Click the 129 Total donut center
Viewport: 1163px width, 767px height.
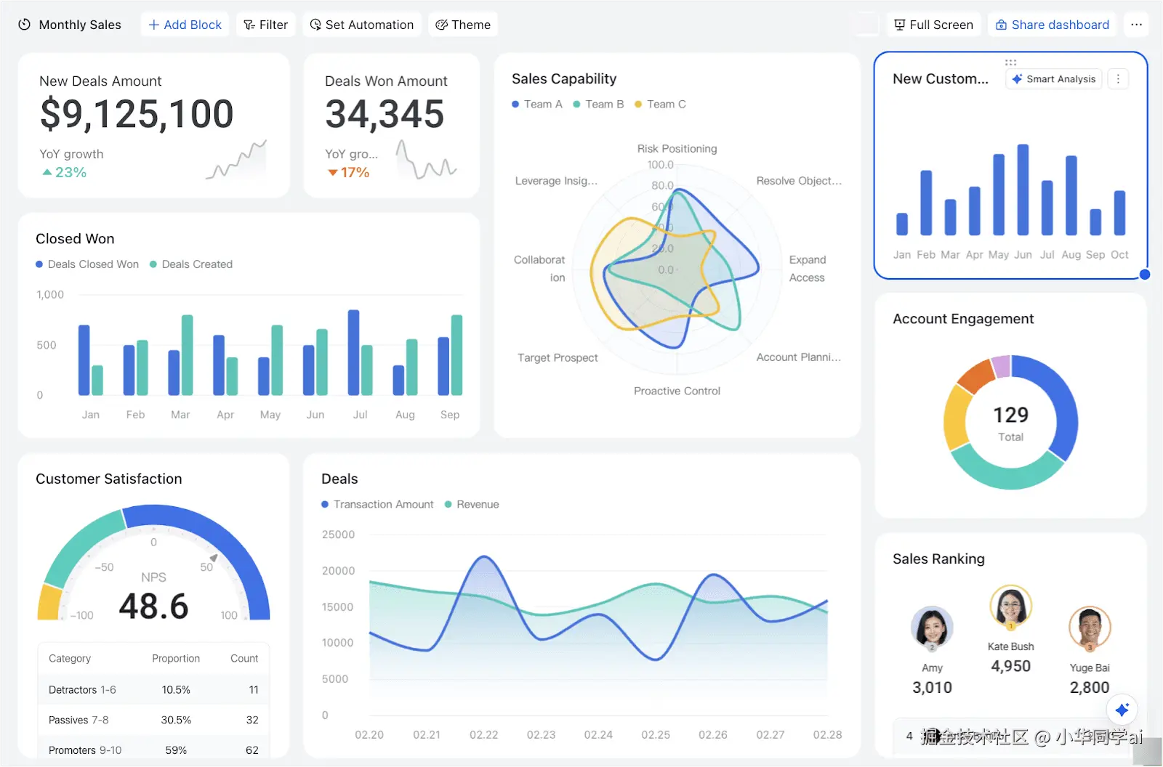pyautogui.click(x=1010, y=423)
